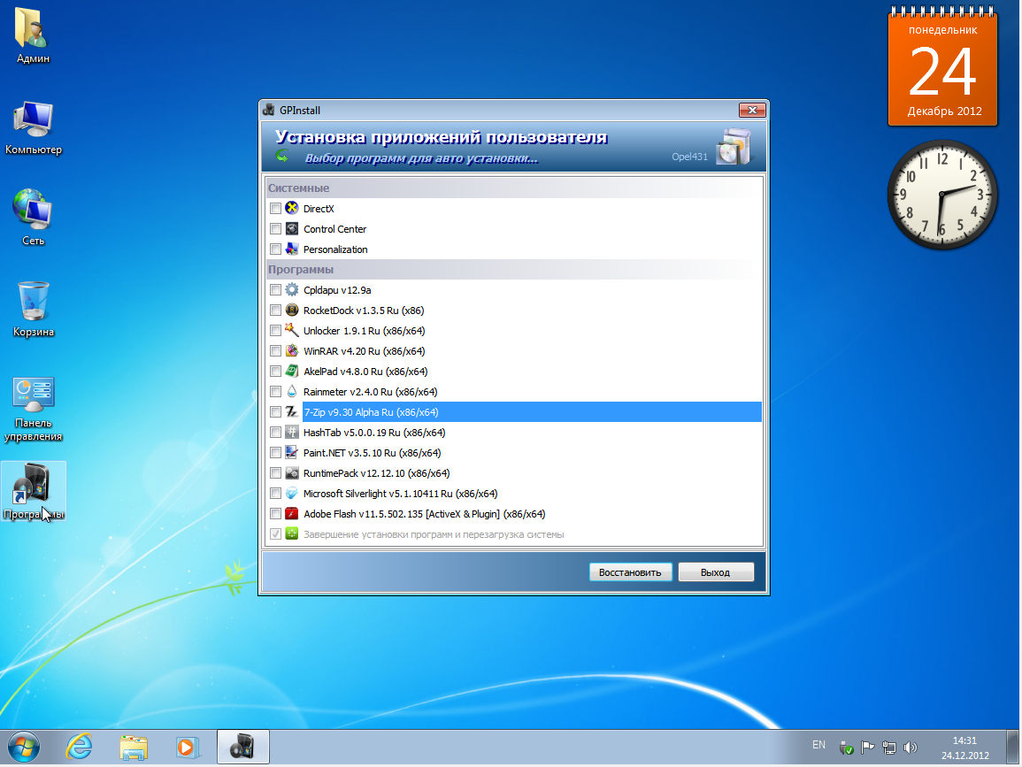Open Internet Explorer from the taskbar
This screenshot has width=1022, height=767.
(x=80, y=748)
